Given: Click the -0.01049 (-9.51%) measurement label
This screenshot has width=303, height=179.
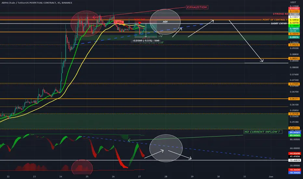Looking at the screenshot, I should pos(146,41).
